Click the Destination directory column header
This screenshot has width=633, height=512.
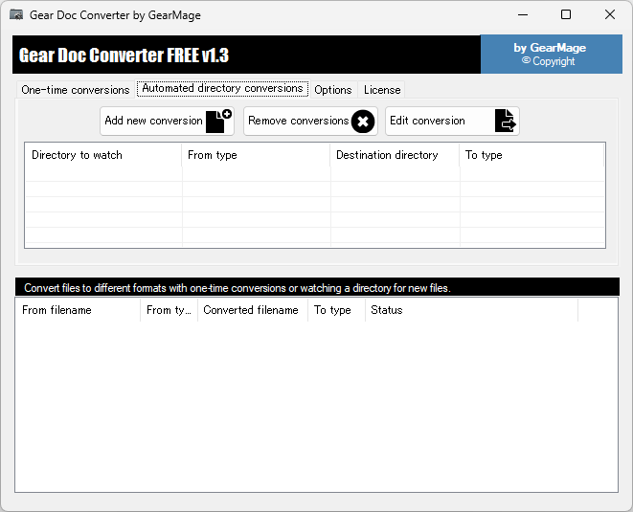pyautogui.click(x=395, y=155)
